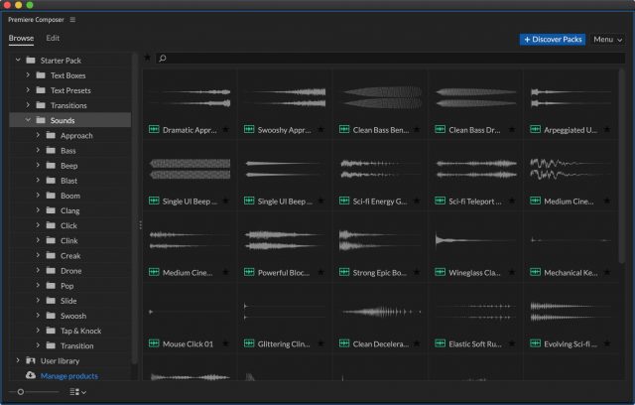Switch to the Edit tab
This screenshot has width=635, height=405.
coord(53,39)
